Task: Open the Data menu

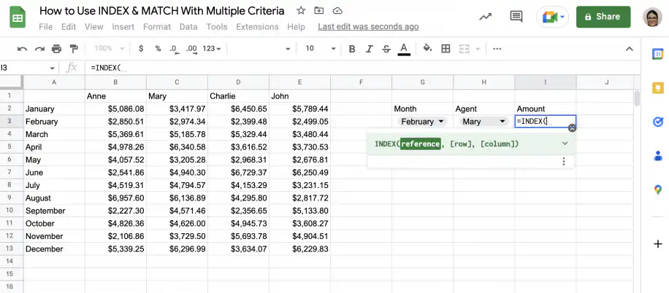Action: pyautogui.click(x=188, y=27)
